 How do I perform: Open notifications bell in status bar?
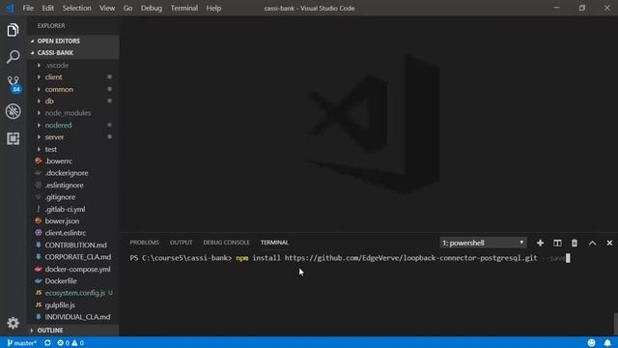[x=607, y=343]
